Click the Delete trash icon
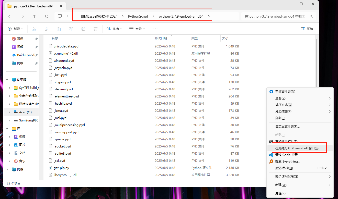Screen dimensions: 338x199 click(96, 29)
